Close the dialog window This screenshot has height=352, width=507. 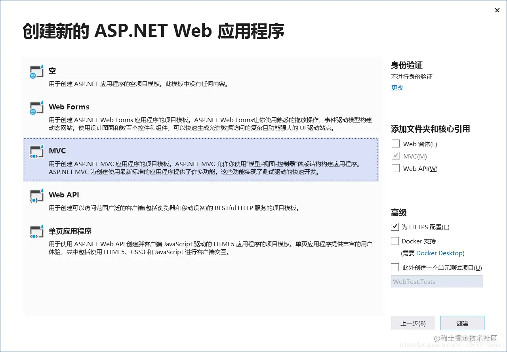click(497, 10)
